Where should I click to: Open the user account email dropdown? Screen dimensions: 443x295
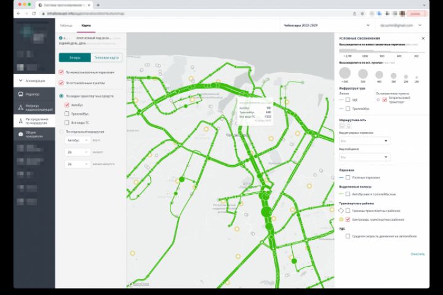coord(401,25)
